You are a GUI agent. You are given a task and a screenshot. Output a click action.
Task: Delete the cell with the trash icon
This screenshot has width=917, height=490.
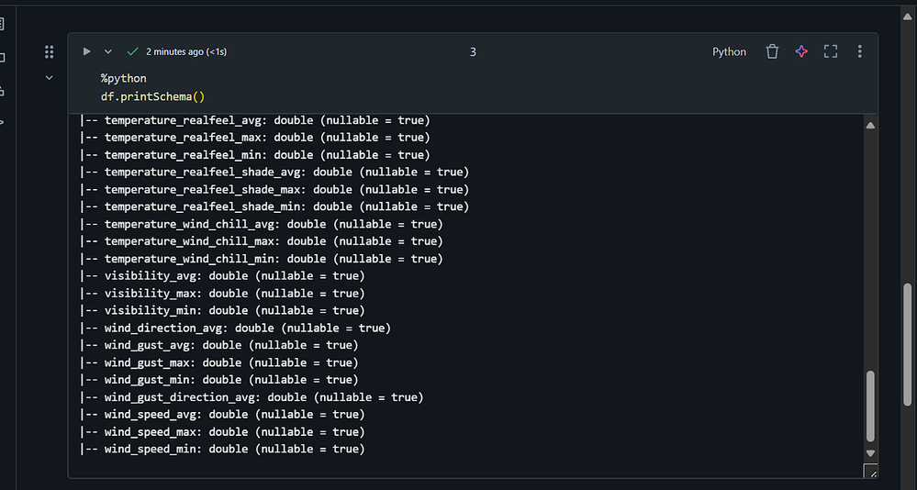click(772, 52)
